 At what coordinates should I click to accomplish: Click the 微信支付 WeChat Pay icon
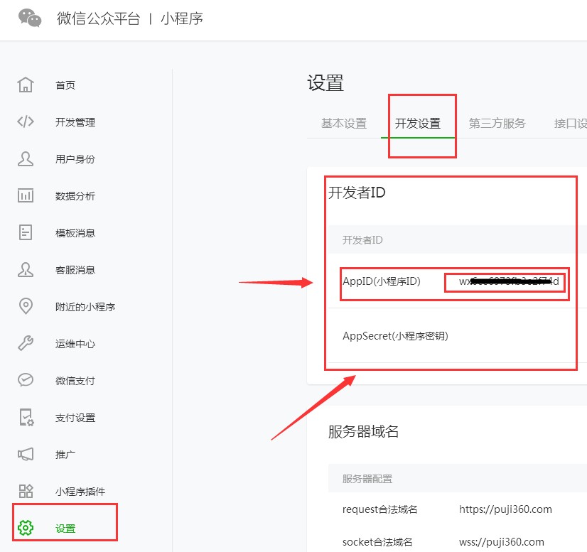(25, 380)
